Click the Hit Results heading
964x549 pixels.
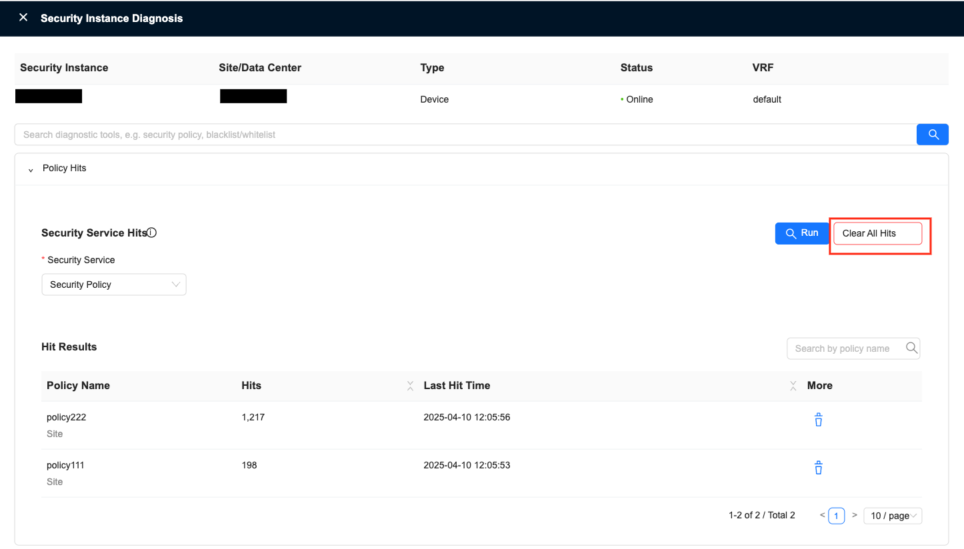69,347
